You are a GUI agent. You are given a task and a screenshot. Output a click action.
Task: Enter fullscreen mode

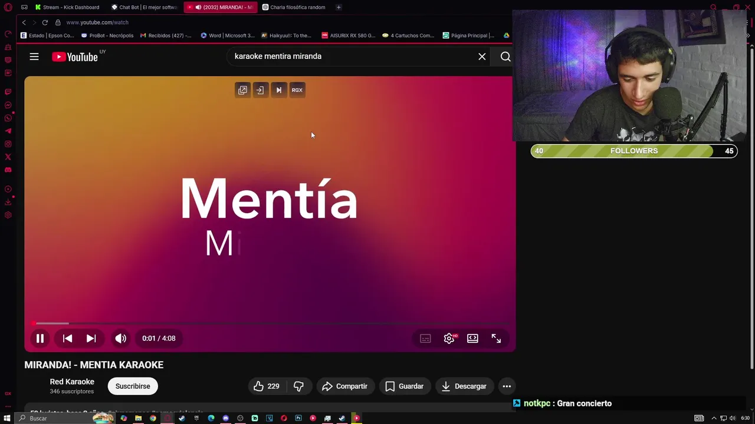[x=496, y=339]
